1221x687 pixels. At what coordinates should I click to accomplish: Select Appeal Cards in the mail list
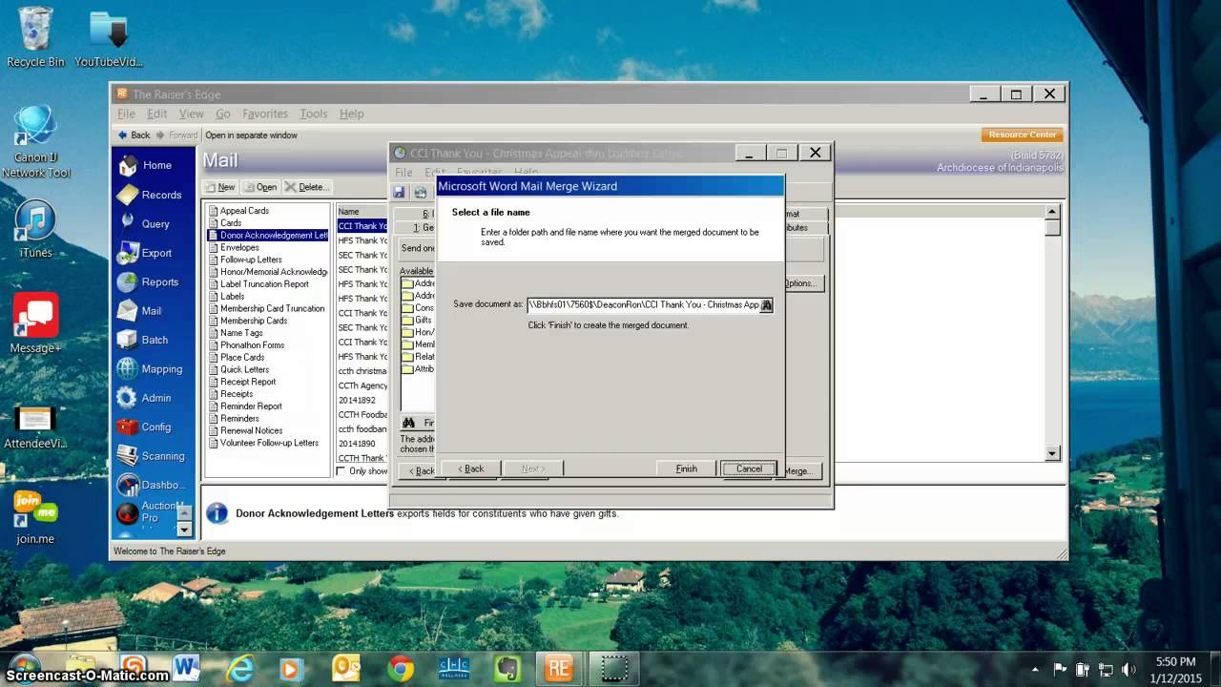tap(244, 211)
